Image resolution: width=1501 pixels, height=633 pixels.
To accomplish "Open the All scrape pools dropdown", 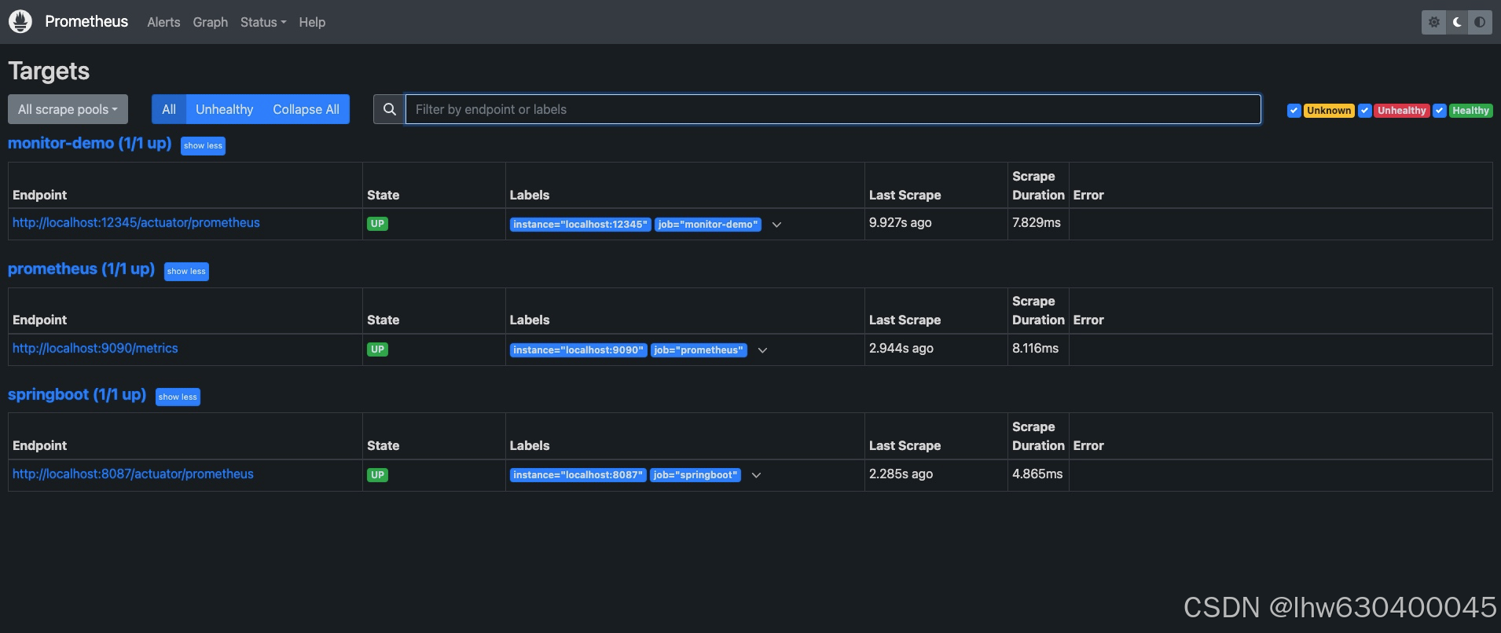I will [x=68, y=109].
